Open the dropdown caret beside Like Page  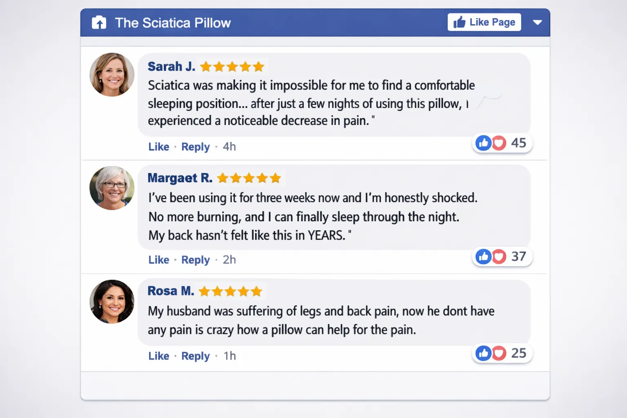(x=538, y=22)
